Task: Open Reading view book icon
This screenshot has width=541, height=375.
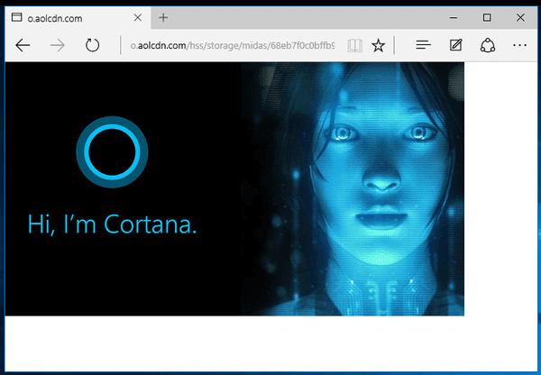Action: click(x=354, y=45)
